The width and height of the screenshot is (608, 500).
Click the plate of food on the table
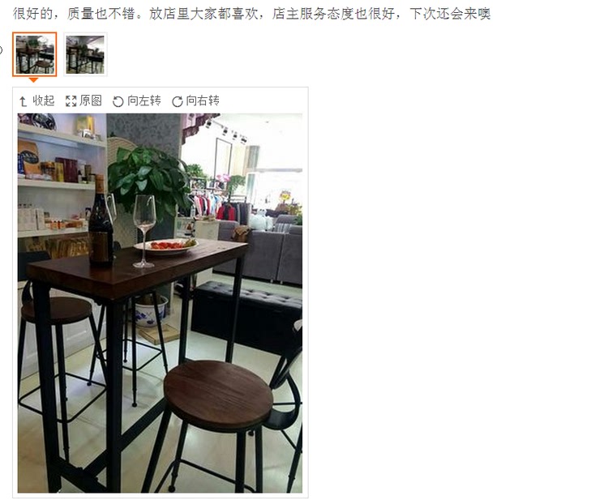coord(166,246)
